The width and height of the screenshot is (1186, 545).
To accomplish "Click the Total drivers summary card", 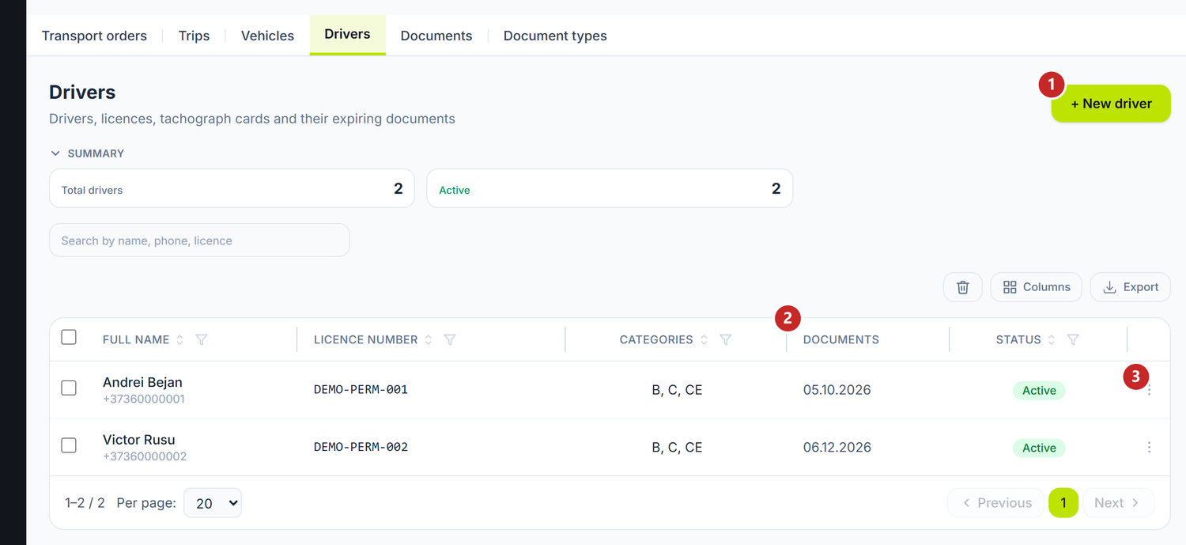I will pyautogui.click(x=232, y=189).
